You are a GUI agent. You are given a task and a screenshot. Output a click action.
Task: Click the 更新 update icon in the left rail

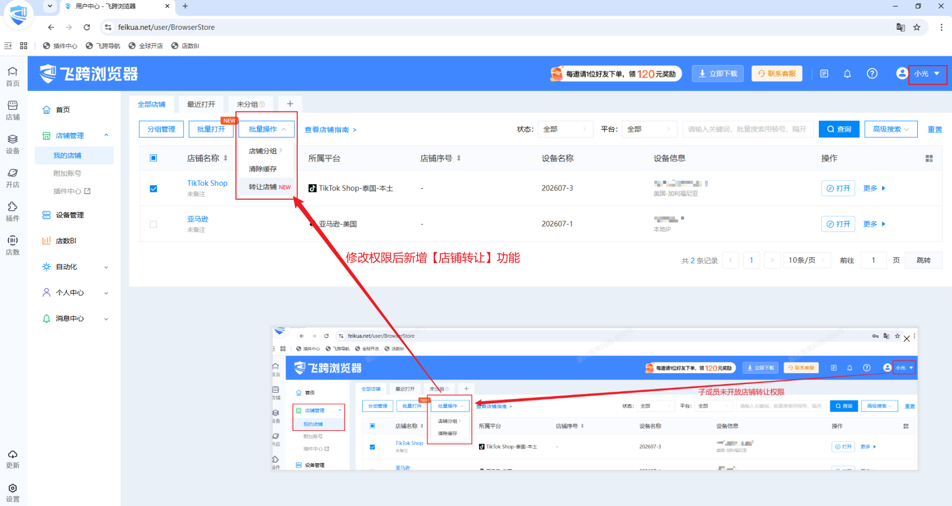(13, 459)
